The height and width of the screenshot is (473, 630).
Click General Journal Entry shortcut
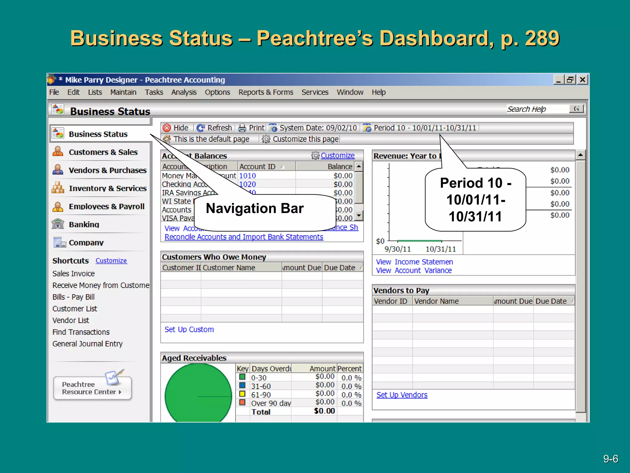pos(87,344)
